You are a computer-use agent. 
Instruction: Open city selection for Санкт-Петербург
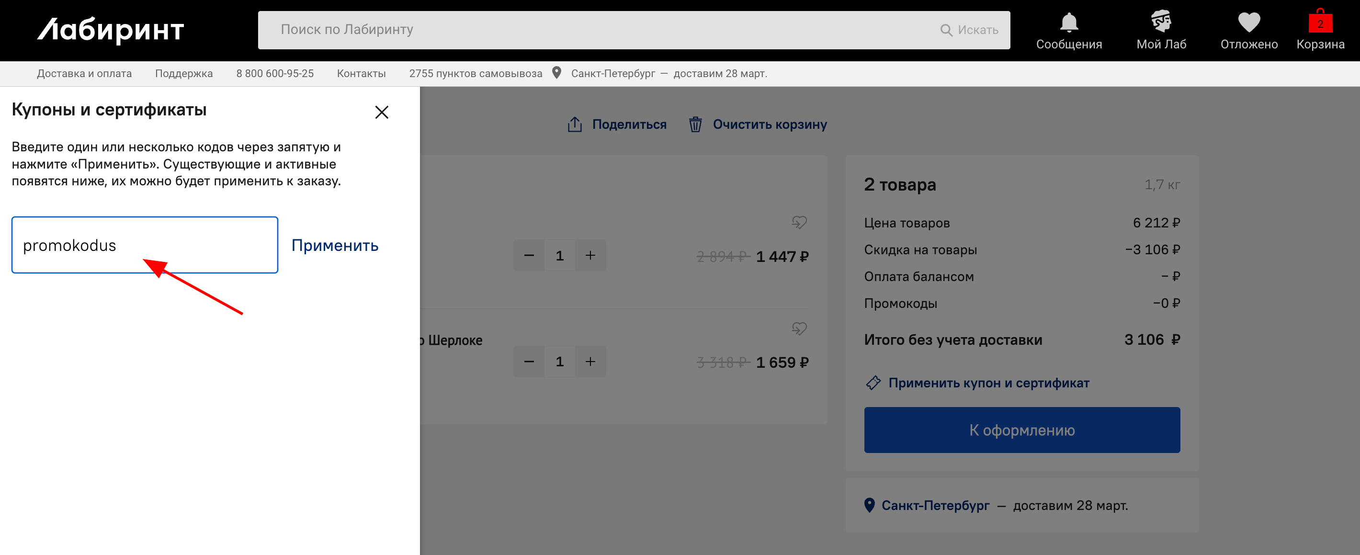[614, 73]
